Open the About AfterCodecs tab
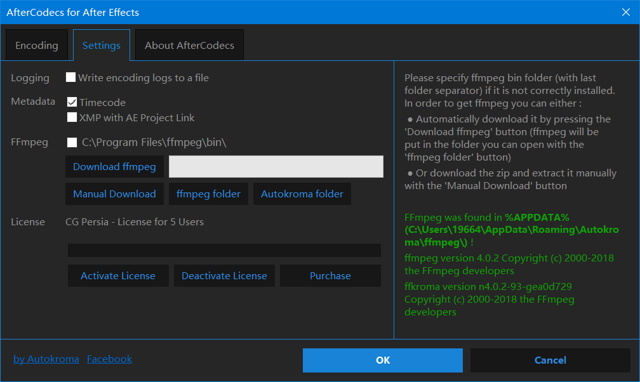This screenshot has width=640, height=382. [189, 45]
